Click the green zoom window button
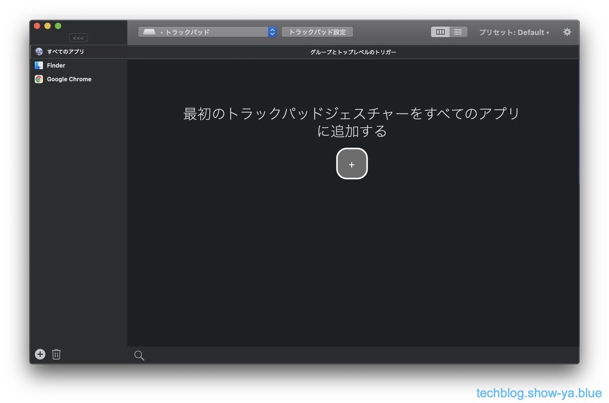Screen dimensions: 609x403 click(58, 26)
